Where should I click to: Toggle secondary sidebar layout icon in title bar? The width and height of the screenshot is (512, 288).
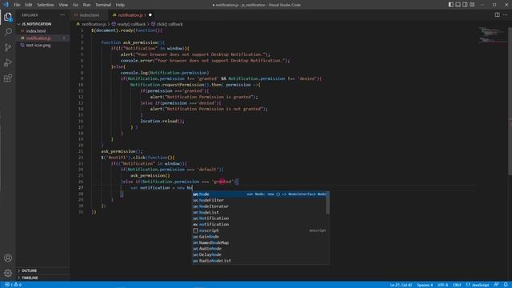(465, 5)
